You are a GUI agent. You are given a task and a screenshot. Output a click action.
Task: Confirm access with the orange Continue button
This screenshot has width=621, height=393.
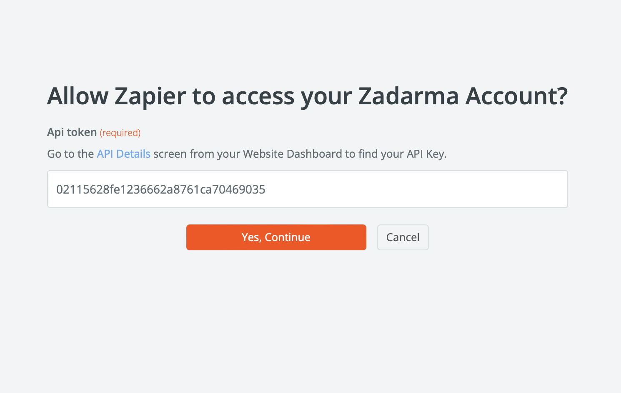276,237
